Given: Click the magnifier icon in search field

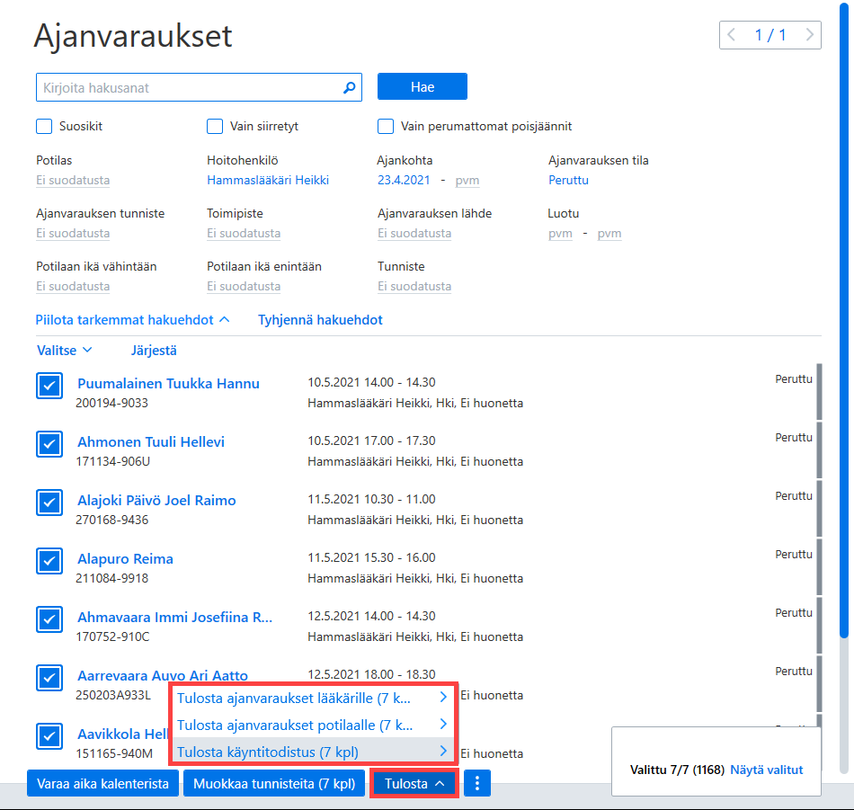Looking at the screenshot, I should point(349,87).
